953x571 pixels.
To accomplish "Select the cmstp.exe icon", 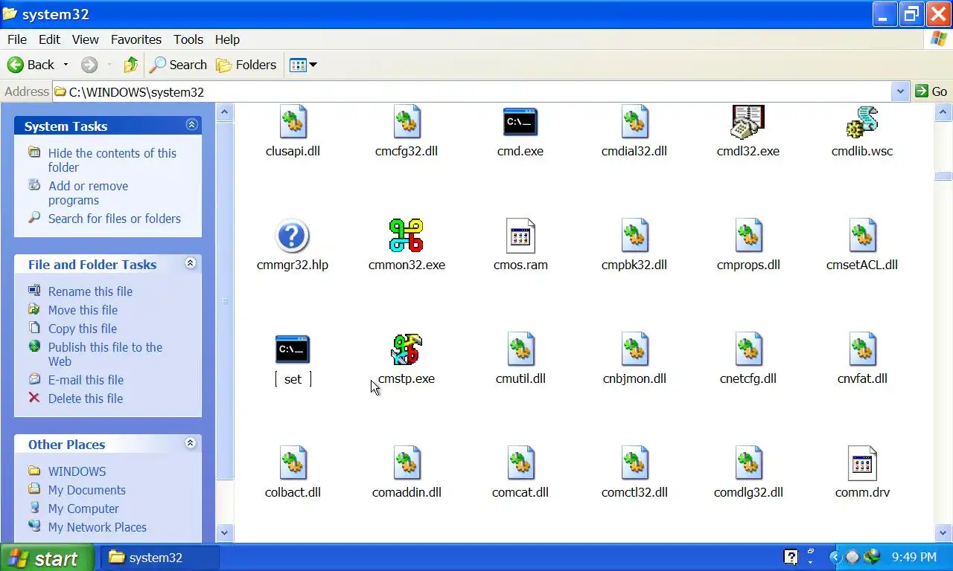I will (x=407, y=349).
